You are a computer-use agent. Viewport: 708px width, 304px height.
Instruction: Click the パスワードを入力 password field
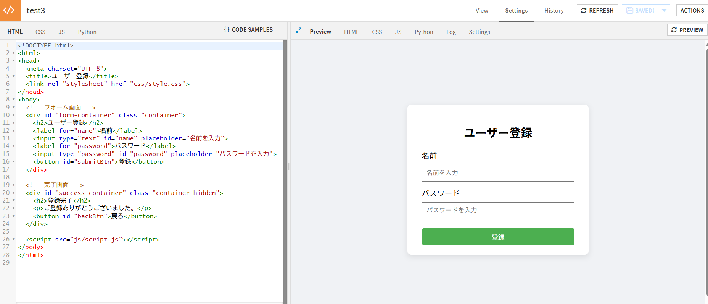click(x=498, y=211)
